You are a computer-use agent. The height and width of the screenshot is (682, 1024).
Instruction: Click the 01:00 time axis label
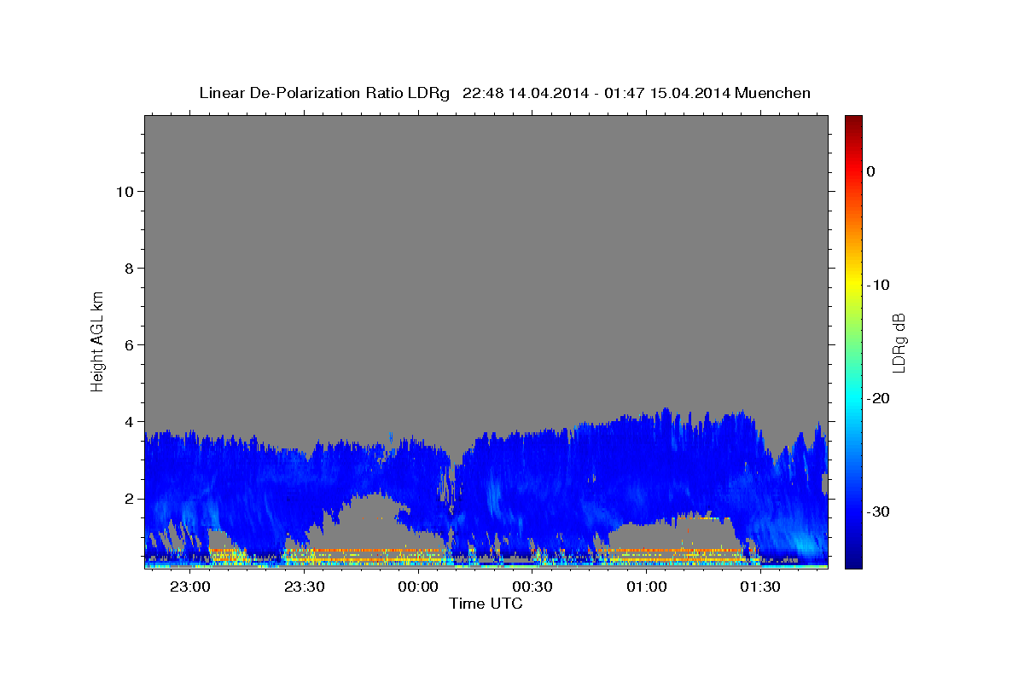point(647,587)
